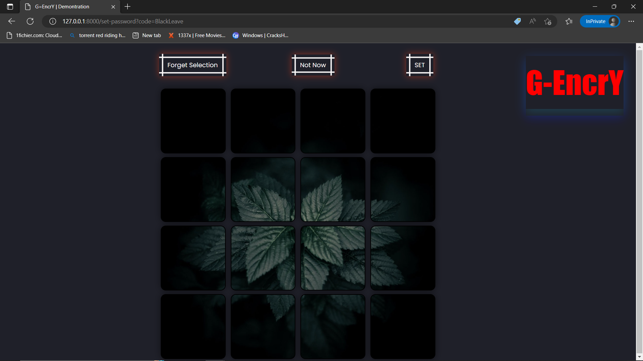Open tab actions menu icon
The height and width of the screenshot is (361, 643).
click(x=10, y=7)
